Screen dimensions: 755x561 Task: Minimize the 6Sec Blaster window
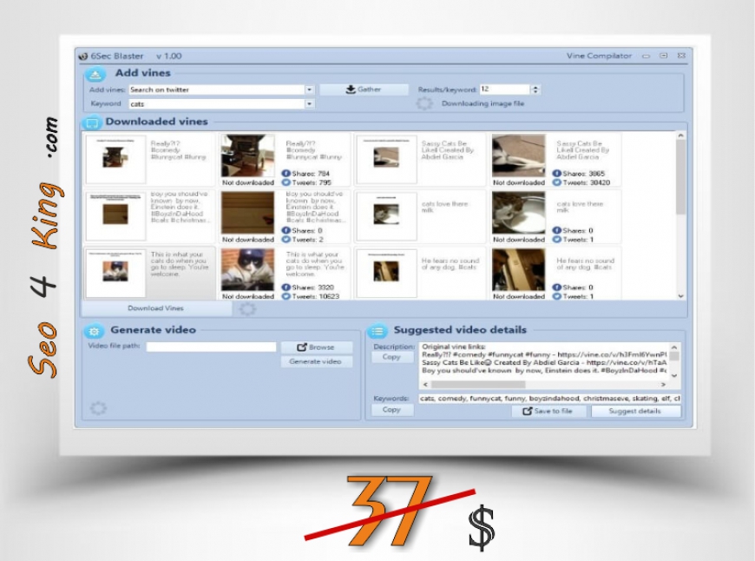point(647,56)
